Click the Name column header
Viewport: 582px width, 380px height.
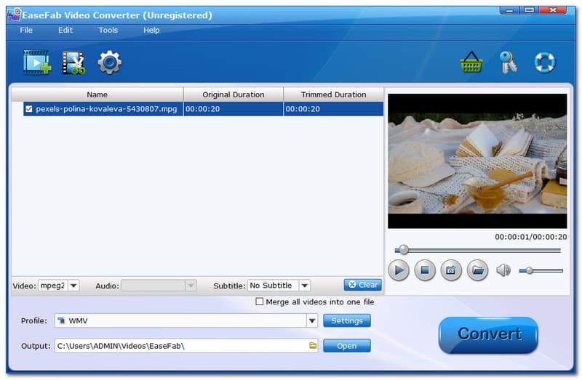pos(97,94)
